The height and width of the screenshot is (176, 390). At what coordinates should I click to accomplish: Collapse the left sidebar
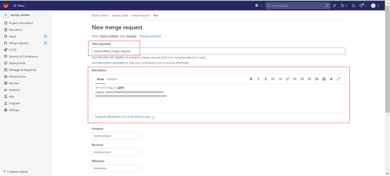[x=16, y=171]
